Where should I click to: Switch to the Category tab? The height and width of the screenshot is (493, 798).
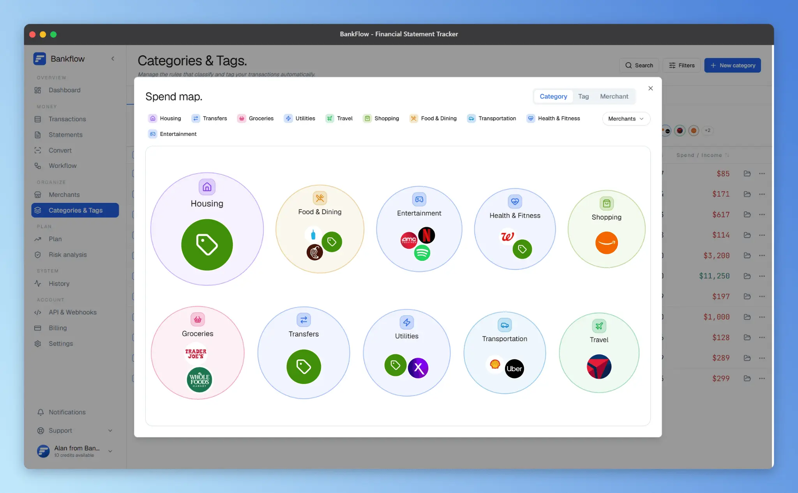(x=553, y=96)
